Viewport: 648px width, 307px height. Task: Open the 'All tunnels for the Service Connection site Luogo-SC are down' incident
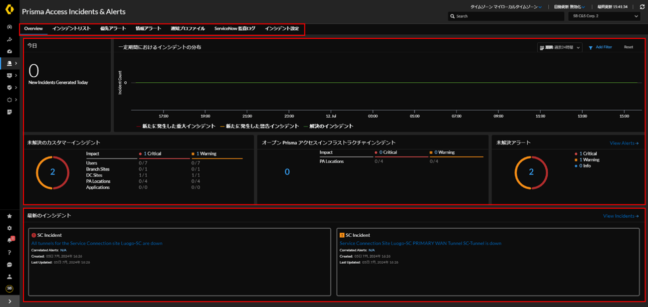97,244
